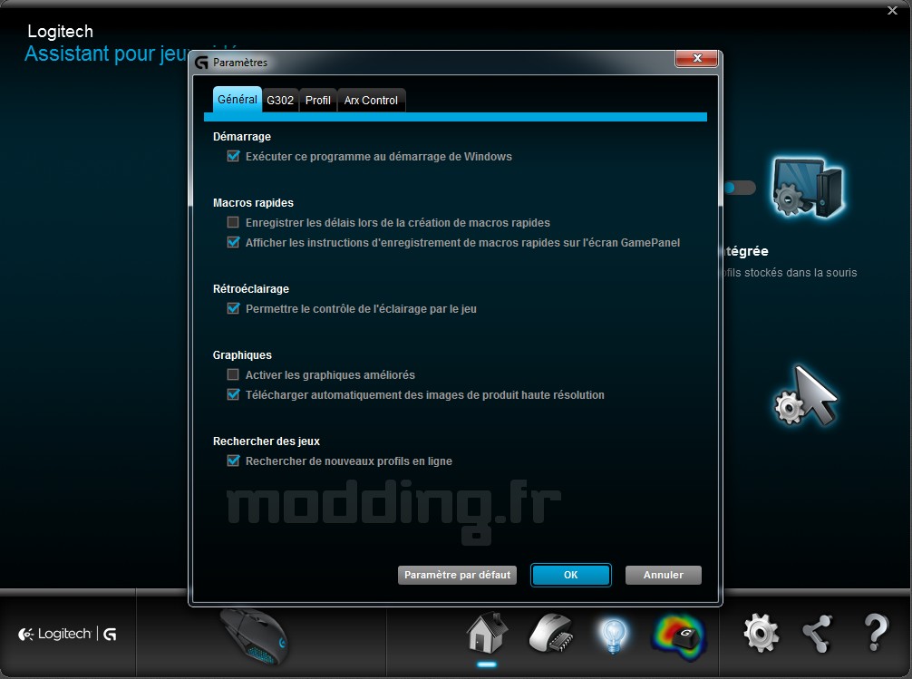Select the computer automatic detection mode icon

pos(808,188)
